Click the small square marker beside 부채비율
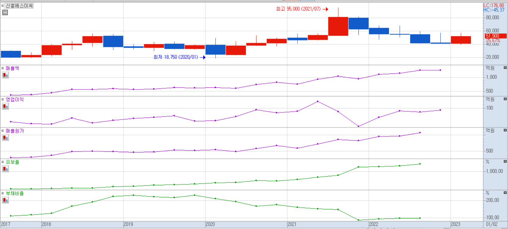The width and height of the screenshot is (508, 229). [3, 193]
